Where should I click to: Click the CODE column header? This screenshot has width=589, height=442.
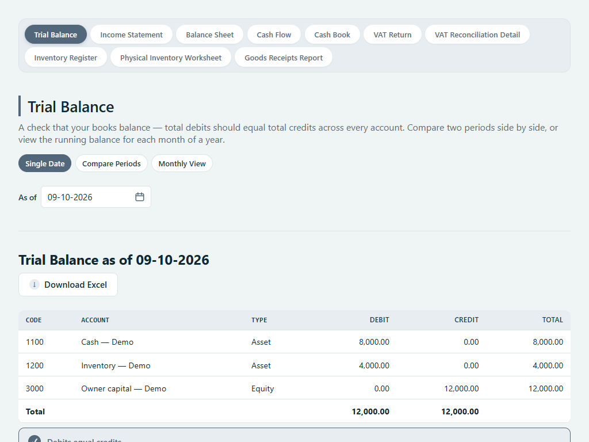[34, 320]
